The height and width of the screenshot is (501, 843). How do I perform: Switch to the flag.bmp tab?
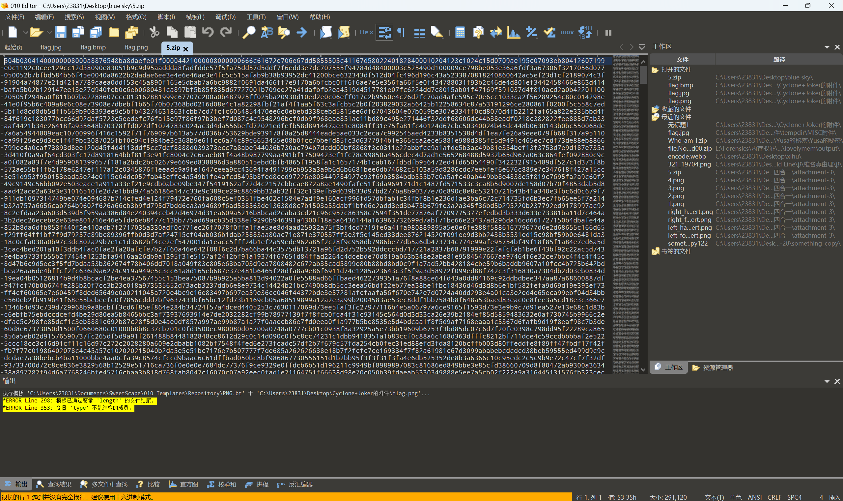[93, 47]
